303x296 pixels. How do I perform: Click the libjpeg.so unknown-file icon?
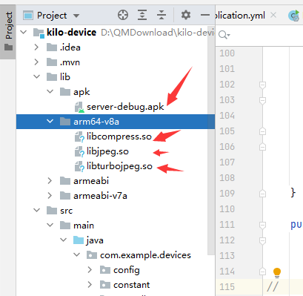[x=79, y=151]
